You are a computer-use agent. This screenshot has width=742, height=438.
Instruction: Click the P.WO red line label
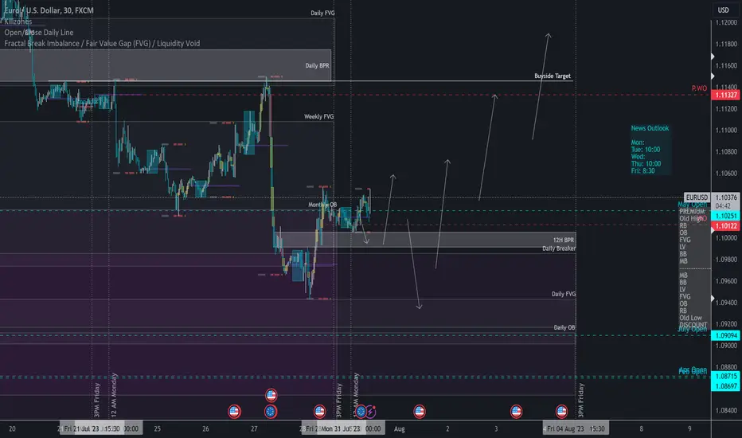[699, 88]
